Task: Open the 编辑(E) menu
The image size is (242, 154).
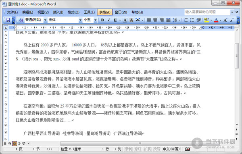Action: point(27,12)
